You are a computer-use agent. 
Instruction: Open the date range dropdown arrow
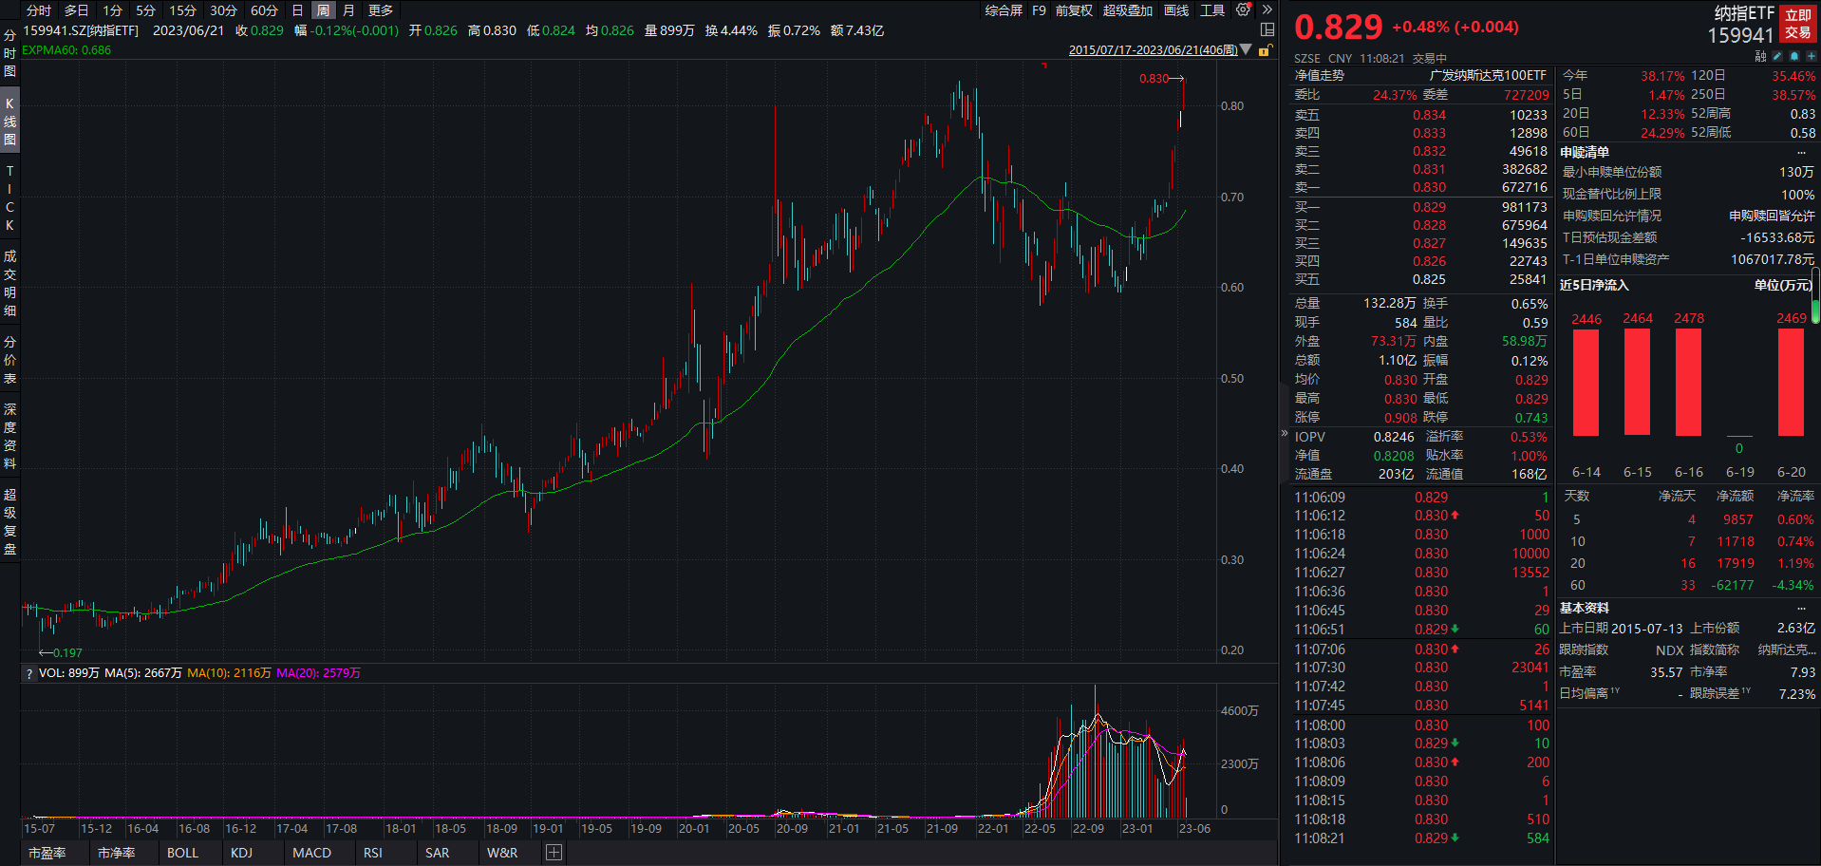coord(1247,50)
